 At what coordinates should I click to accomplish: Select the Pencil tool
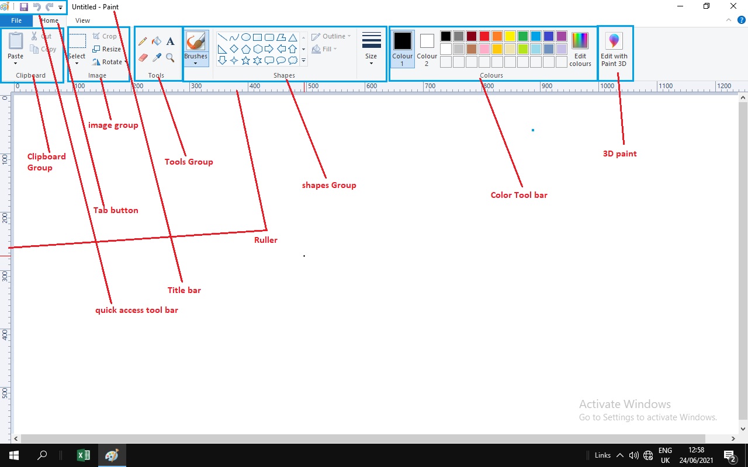(x=143, y=41)
